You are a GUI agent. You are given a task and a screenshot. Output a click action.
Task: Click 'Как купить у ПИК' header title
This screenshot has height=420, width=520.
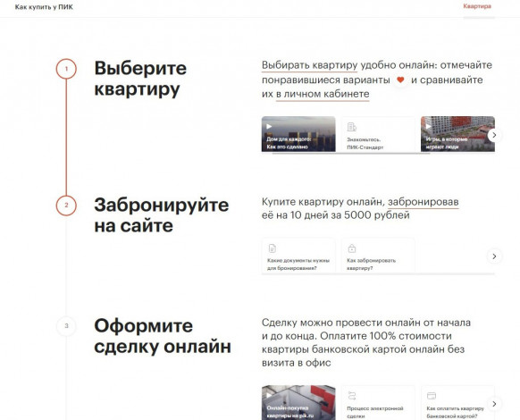tap(44, 7)
